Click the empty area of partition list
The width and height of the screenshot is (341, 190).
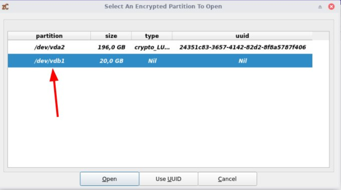pos(168,117)
